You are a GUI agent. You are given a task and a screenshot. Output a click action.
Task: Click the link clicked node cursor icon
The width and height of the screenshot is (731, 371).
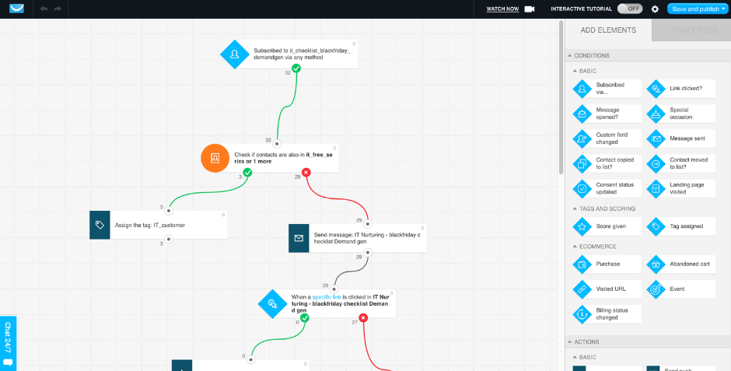[x=272, y=303]
